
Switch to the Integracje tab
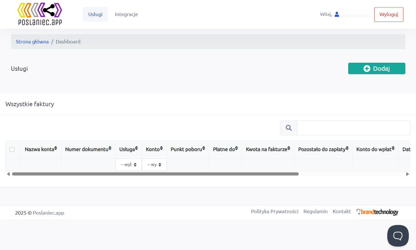point(126,14)
